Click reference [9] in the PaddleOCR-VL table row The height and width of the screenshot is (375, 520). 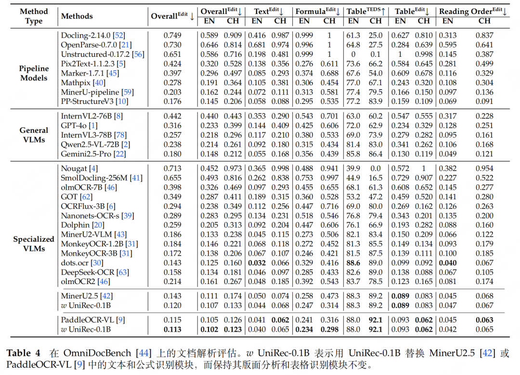point(121,320)
